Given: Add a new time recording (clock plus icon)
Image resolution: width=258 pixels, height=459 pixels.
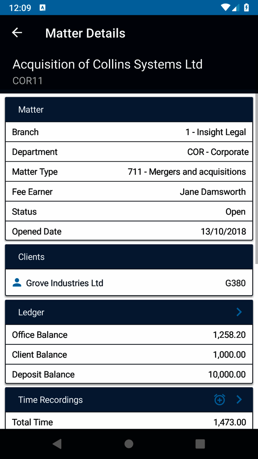Looking at the screenshot, I should point(219,399).
